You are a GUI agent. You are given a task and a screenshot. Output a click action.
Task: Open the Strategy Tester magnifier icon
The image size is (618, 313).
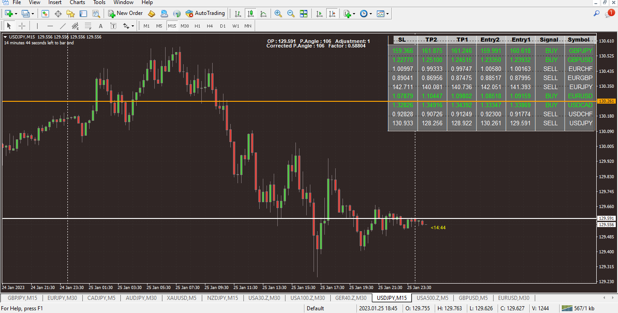[96, 14]
